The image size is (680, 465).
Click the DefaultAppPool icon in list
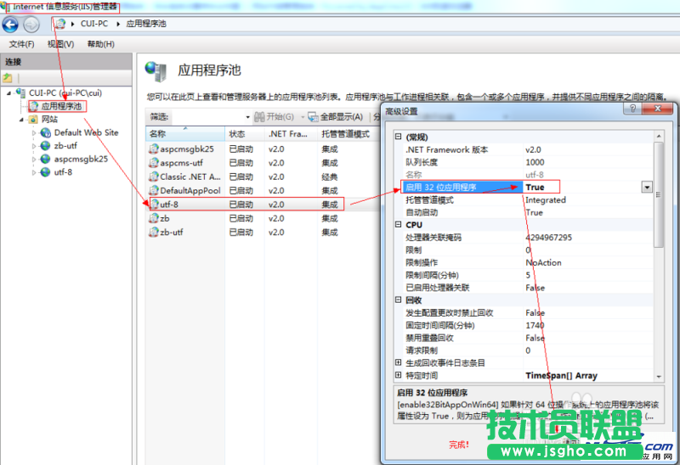tap(154, 191)
